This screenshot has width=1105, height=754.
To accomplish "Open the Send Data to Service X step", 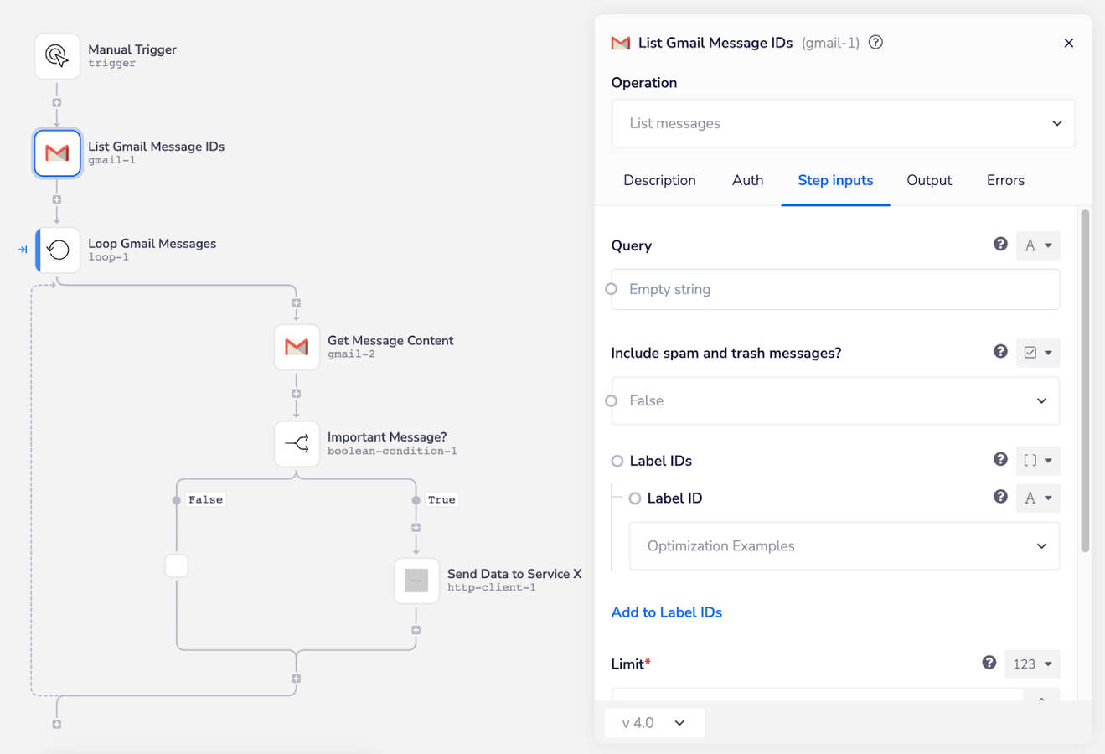I will pyautogui.click(x=416, y=581).
